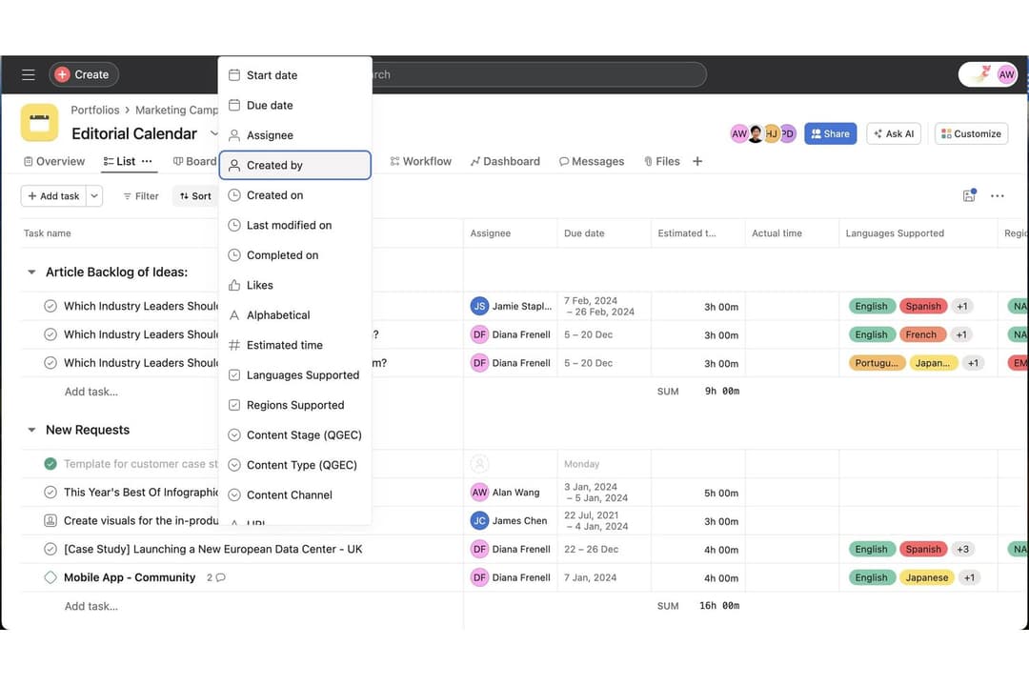
Task: Open the Portfolios breadcrumb link
Action: point(95,111)
